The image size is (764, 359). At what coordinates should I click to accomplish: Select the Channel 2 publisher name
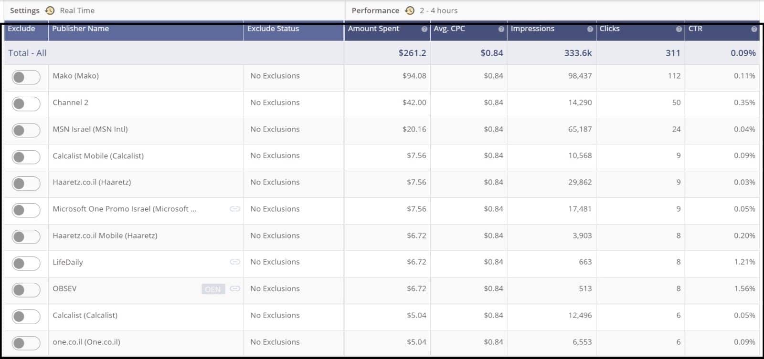[x=71, y=103]
